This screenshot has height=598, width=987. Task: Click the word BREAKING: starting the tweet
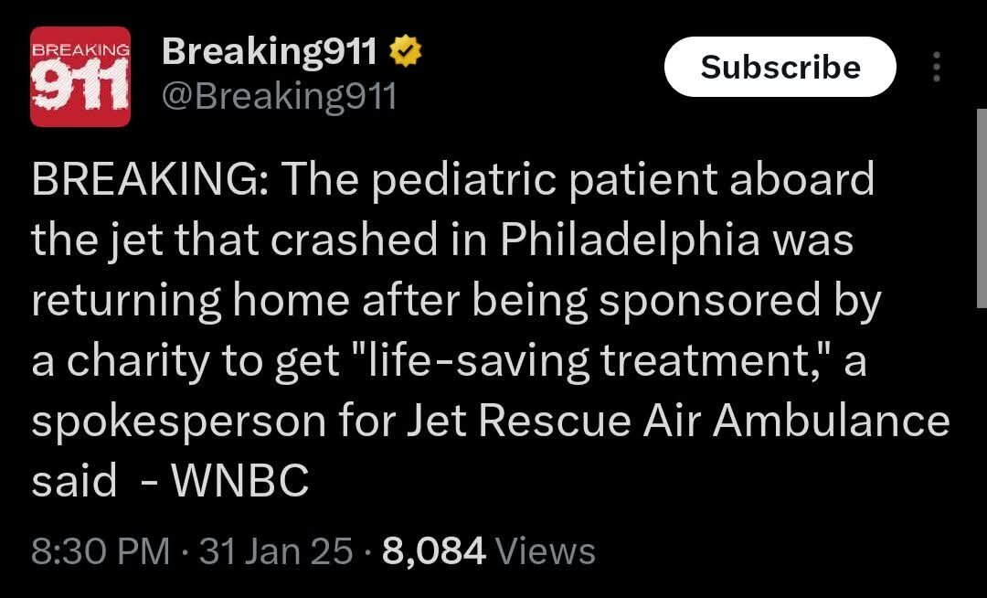149,180
